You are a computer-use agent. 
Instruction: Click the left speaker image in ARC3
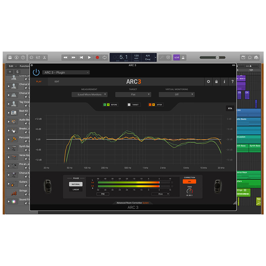(48, 186)
